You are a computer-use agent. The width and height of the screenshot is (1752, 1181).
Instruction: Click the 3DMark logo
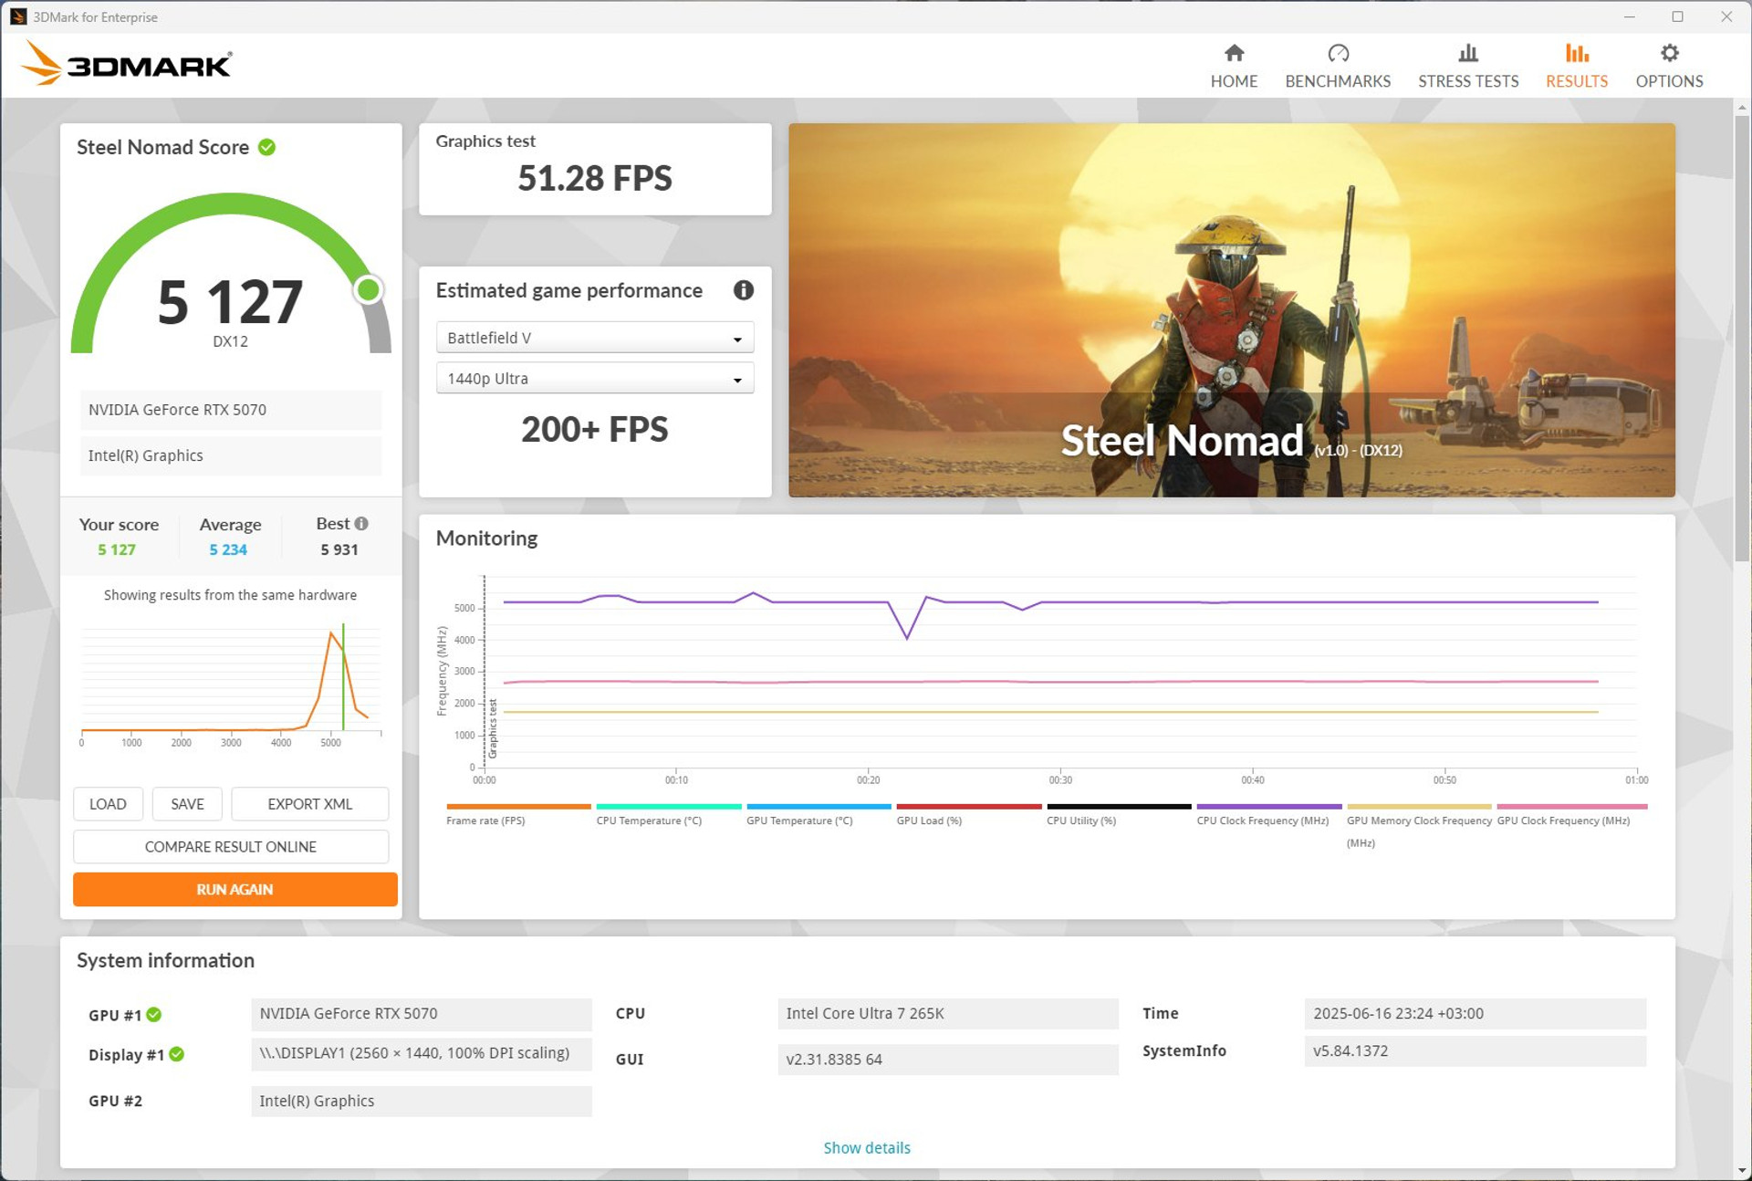point(126,64)
